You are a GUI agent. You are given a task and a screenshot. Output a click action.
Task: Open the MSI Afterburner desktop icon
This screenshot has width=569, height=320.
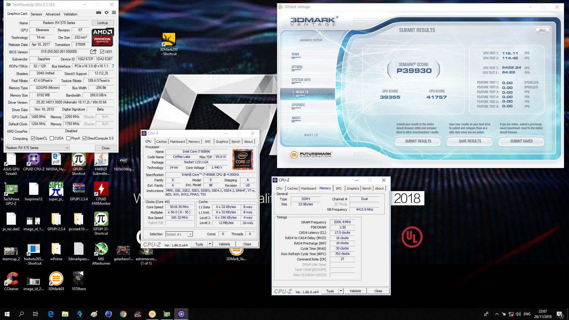click(101, 254)
